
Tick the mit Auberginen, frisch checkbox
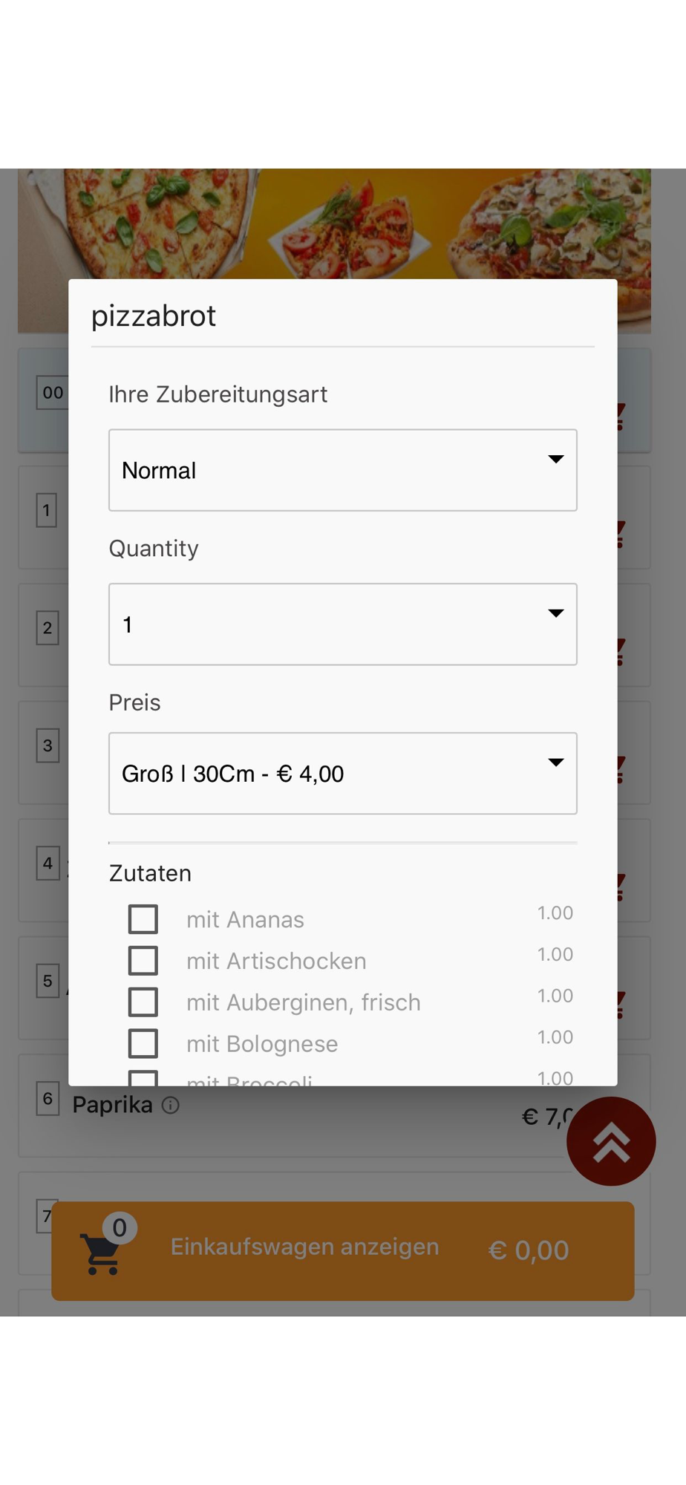pyautogui.click(x=143, y=1002)
